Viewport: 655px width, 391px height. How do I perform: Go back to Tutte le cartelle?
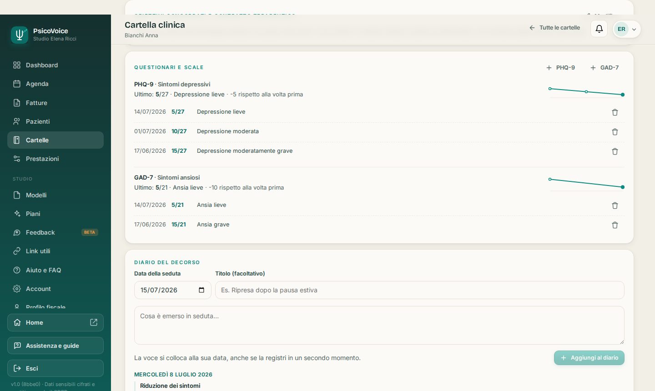click(554, 28)
